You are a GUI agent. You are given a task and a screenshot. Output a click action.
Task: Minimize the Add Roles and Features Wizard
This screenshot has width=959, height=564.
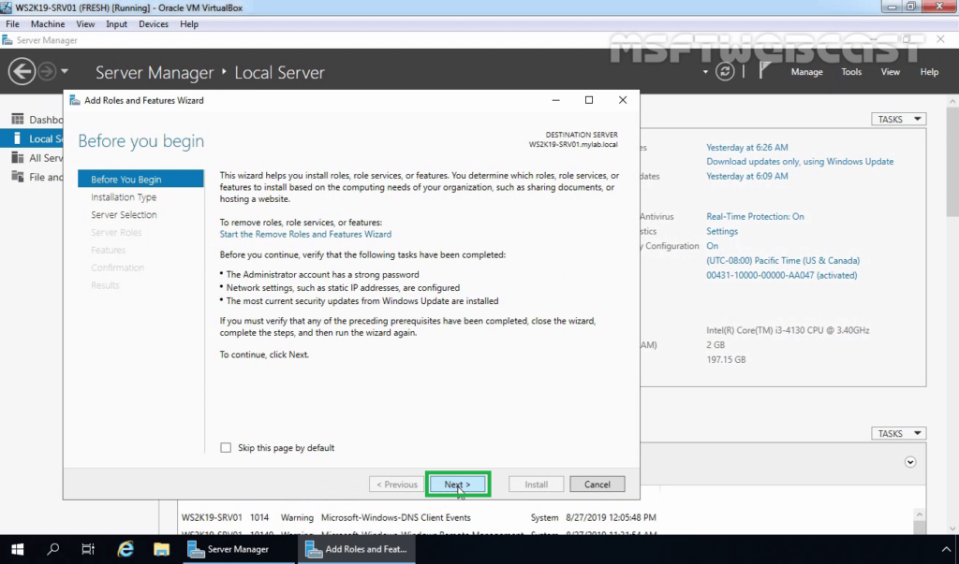555,100
